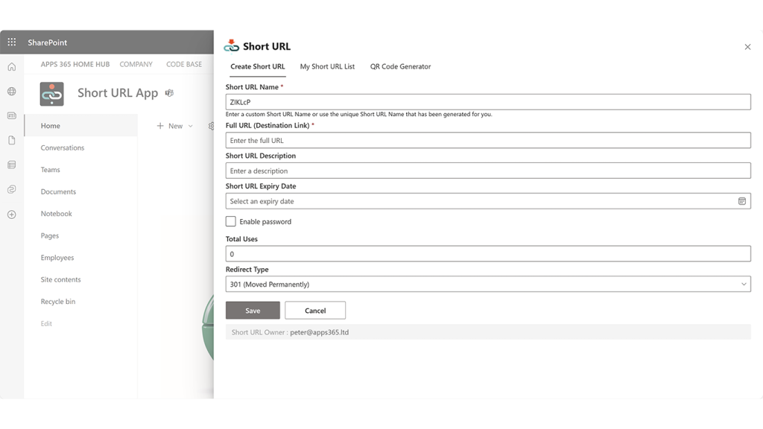This screenshot has height=429, width=763.
Task: Open Notebook in site navigation
Action: 56,214
